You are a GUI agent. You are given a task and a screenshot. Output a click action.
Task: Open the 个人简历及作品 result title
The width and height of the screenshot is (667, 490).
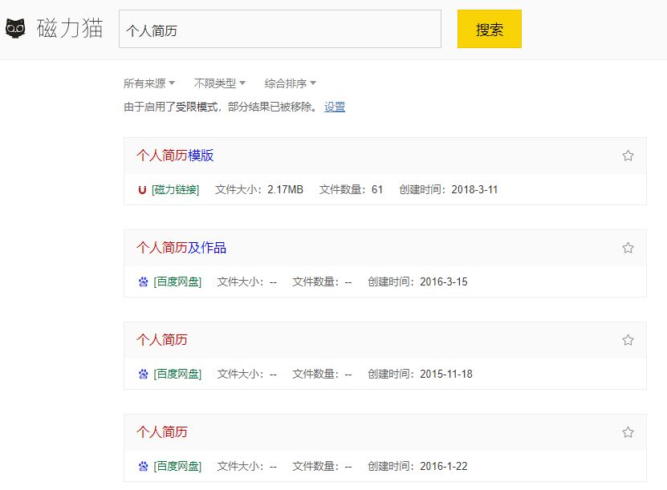(181, 248)
